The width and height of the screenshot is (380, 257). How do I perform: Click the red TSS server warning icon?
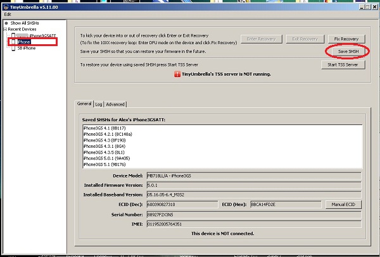pos(177,74)
